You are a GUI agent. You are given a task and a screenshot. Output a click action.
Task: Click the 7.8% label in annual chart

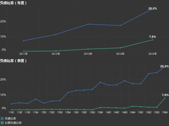click(153, 37)
